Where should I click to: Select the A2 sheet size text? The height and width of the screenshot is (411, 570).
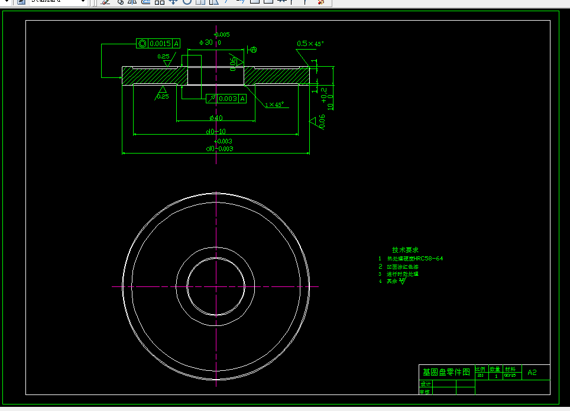tap(532, 373)
